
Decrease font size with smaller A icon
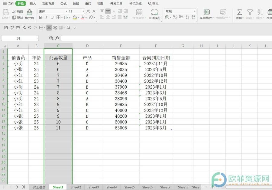pos(94,11)
